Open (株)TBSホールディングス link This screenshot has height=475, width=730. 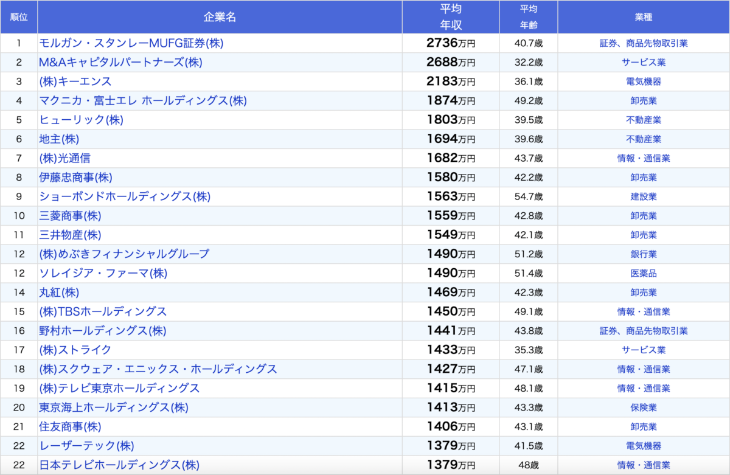pyautogui.click(x=103, y=311)
